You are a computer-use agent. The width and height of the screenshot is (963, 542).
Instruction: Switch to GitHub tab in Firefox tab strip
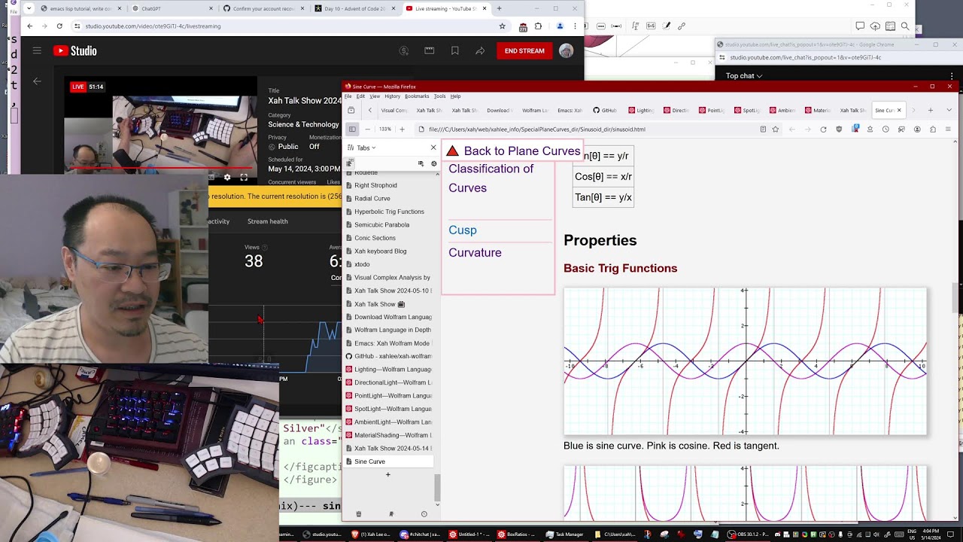[605, 110]
